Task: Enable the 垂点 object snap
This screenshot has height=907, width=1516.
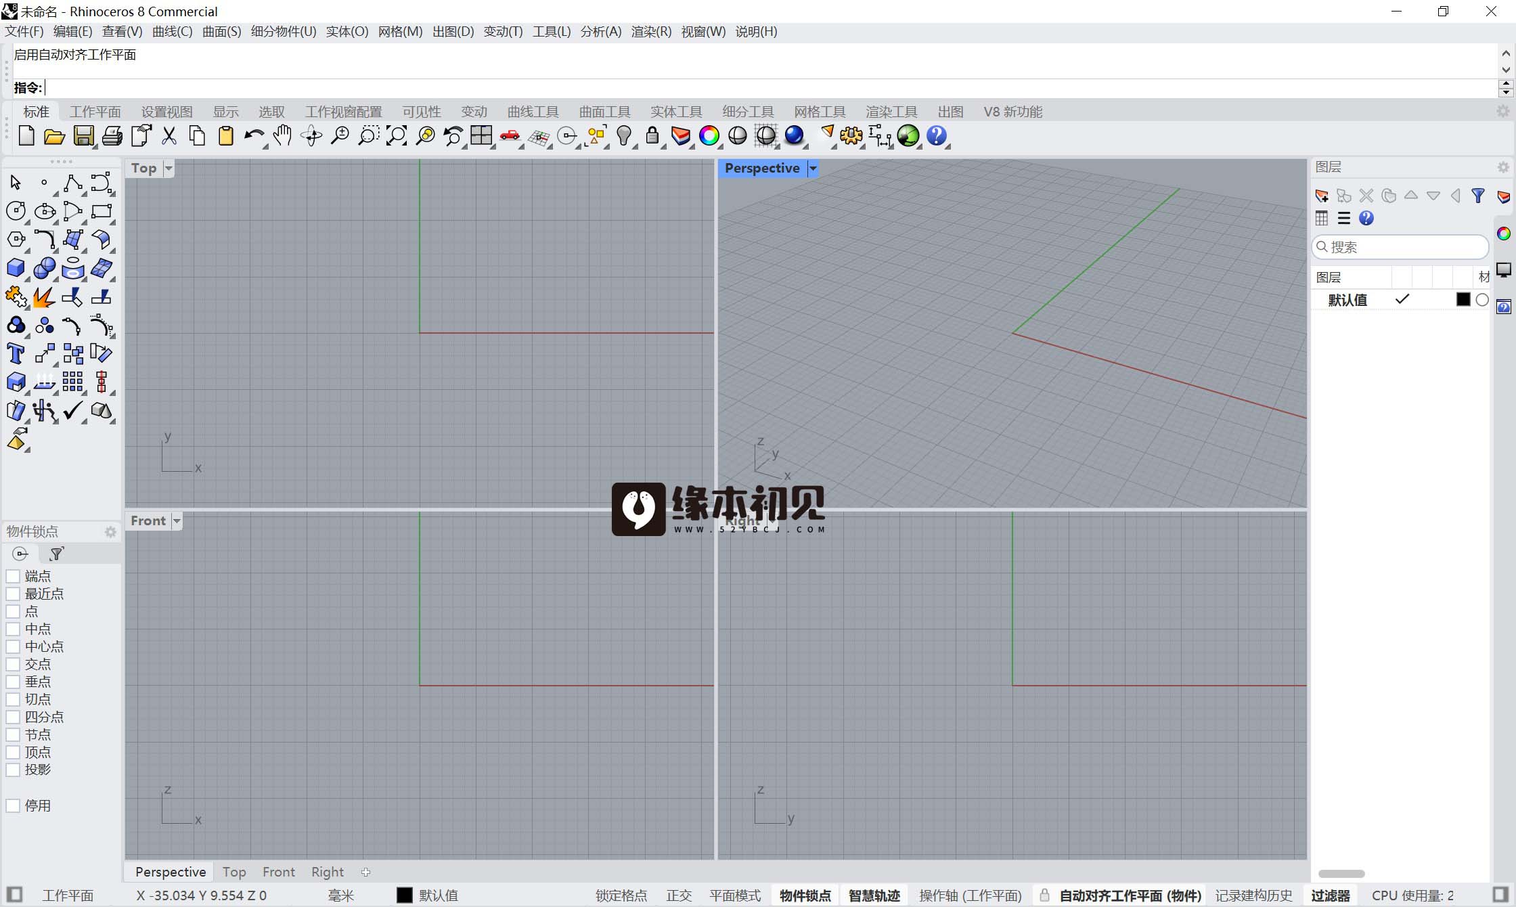Action: click(13, 682)
